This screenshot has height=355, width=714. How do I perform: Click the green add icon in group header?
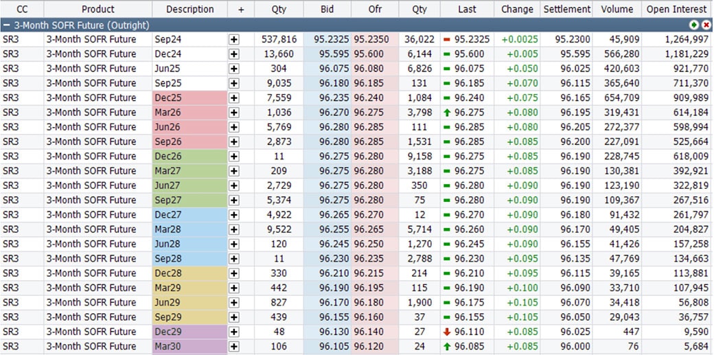click(695, 25)
